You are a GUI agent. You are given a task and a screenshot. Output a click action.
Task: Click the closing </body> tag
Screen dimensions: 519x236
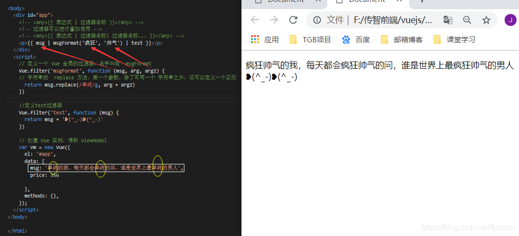tap(17, 217)
